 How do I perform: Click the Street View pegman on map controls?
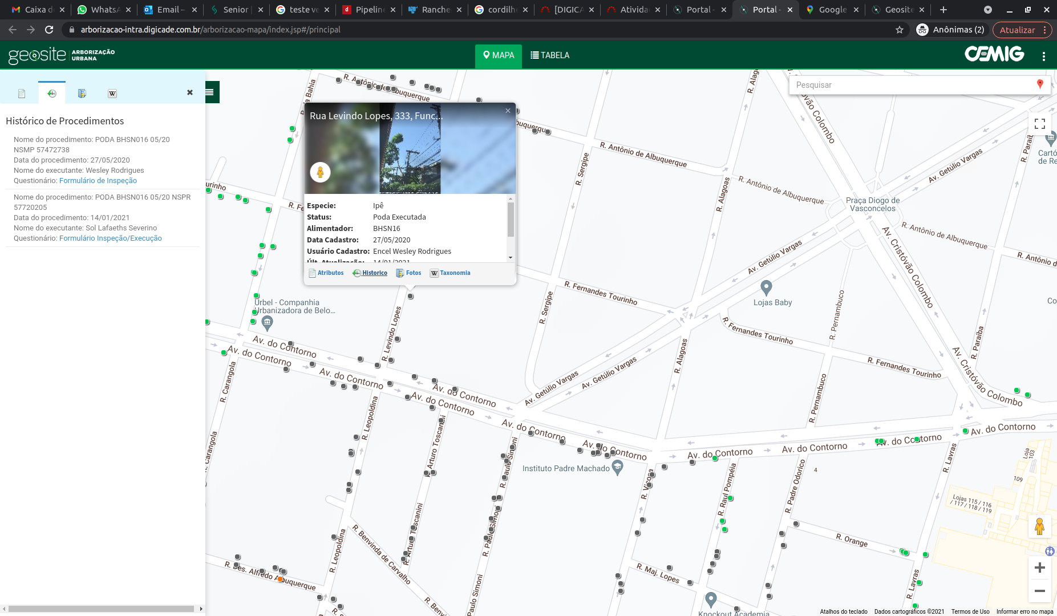[x=1040, y=526]
